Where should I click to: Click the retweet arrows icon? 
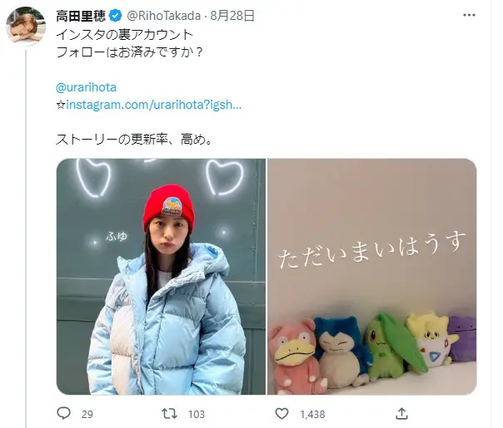tap(169, 414)
